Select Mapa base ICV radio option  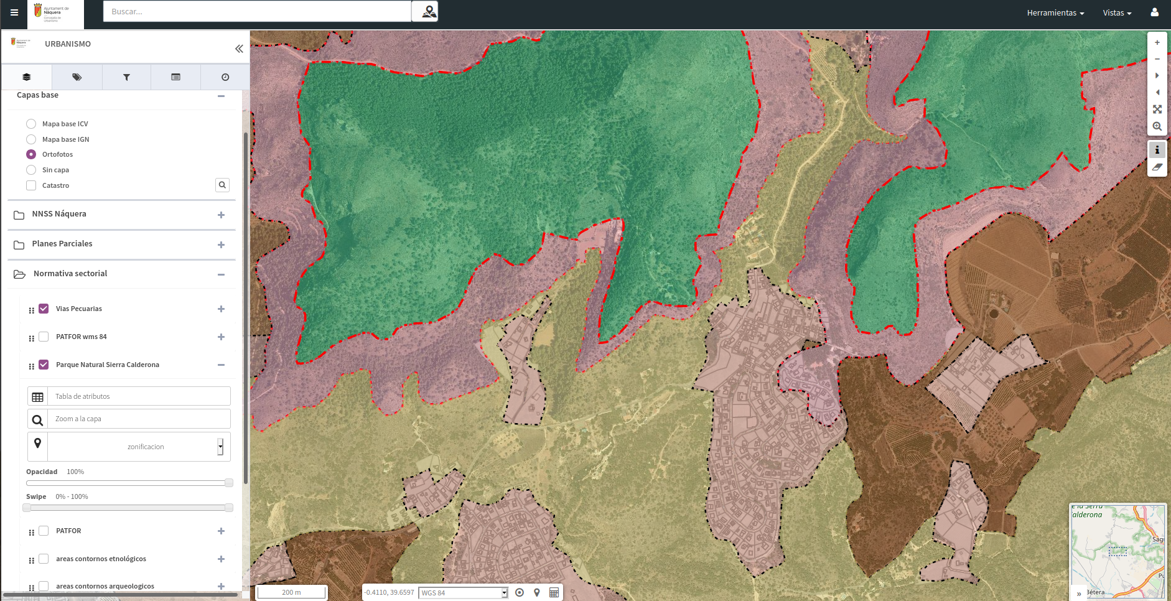(x=31, y=124)
